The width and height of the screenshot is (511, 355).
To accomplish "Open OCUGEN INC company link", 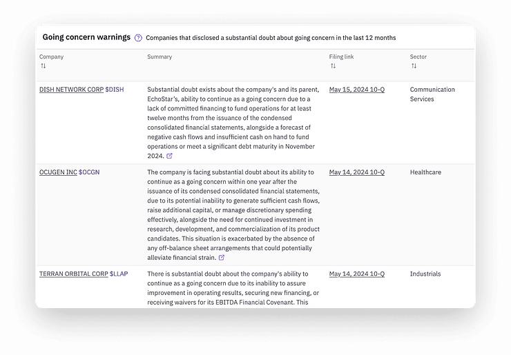I will pos(58,172).
